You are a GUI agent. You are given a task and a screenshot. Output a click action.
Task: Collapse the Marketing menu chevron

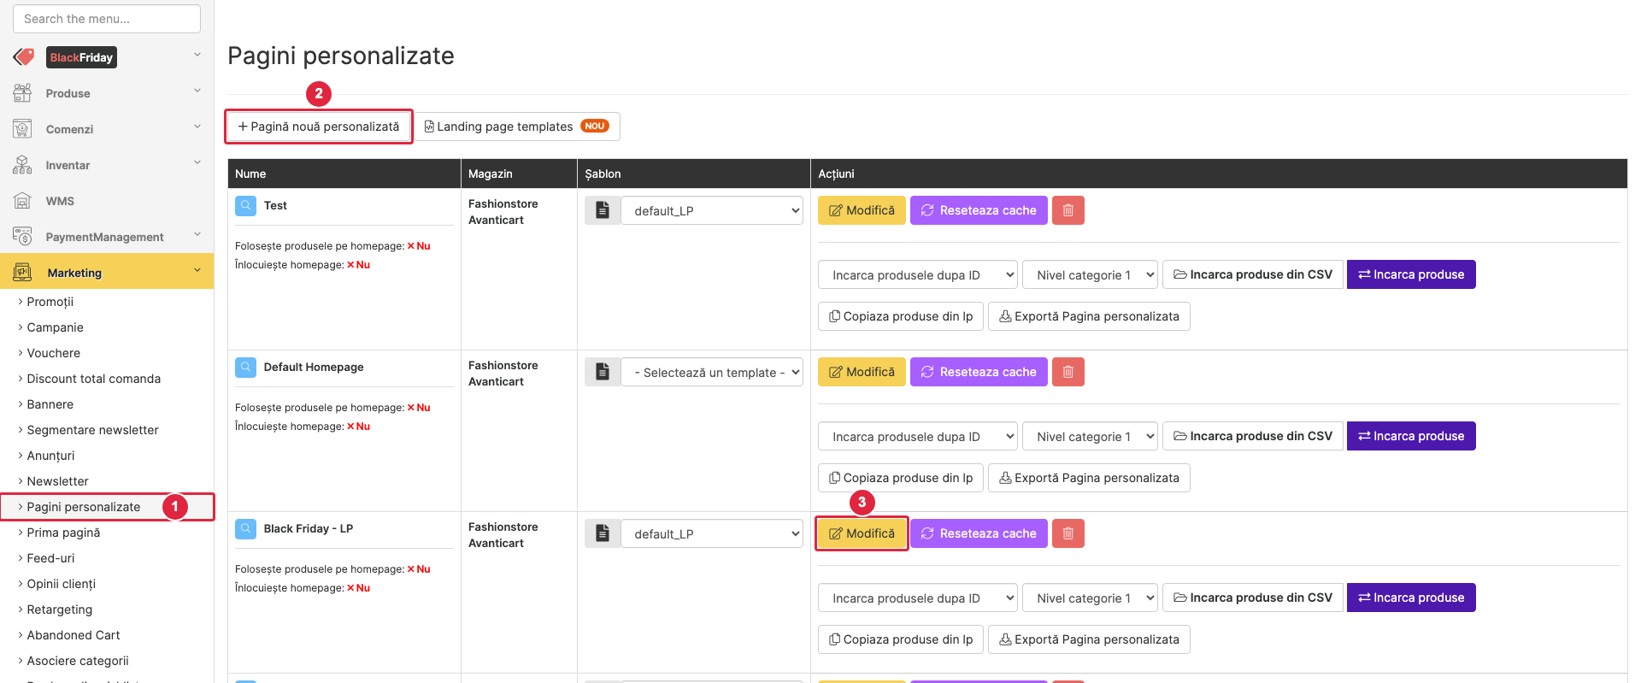(197, 271)
